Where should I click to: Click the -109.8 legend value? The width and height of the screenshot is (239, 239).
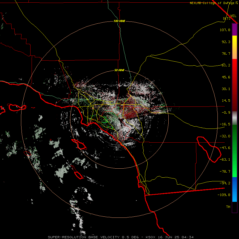(224, 195)
